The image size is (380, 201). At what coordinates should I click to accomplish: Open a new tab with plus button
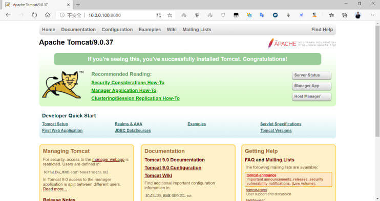[x=78, y=5]
